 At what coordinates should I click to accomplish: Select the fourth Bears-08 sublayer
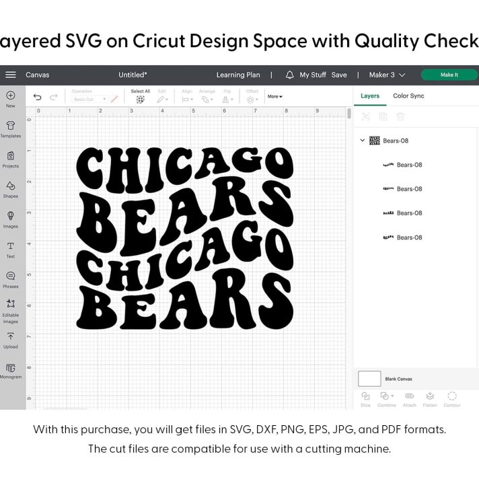point(402,237)
